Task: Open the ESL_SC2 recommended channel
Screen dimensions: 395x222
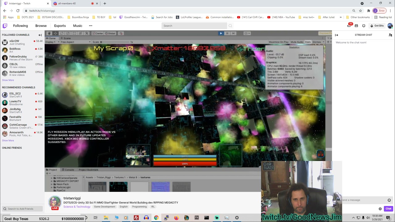Action: pos(22,95)
